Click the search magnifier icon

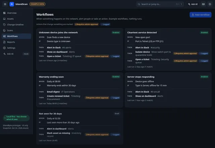[139, 4]
